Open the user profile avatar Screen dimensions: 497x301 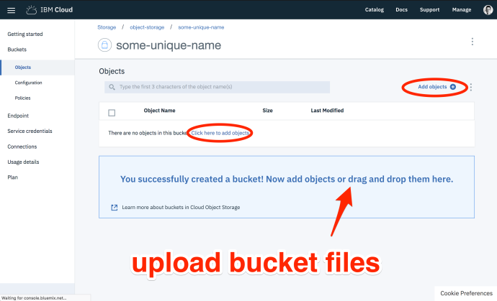[488, 10]
